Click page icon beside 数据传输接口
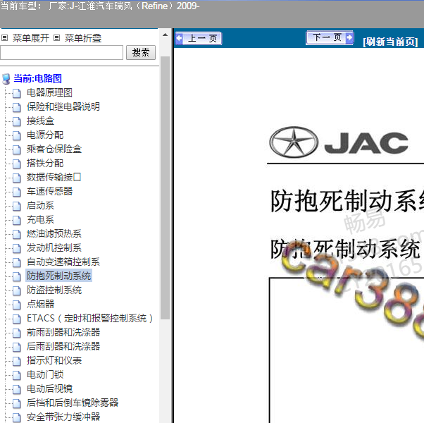Screen dimensions: 424x423 pos(17,178)
